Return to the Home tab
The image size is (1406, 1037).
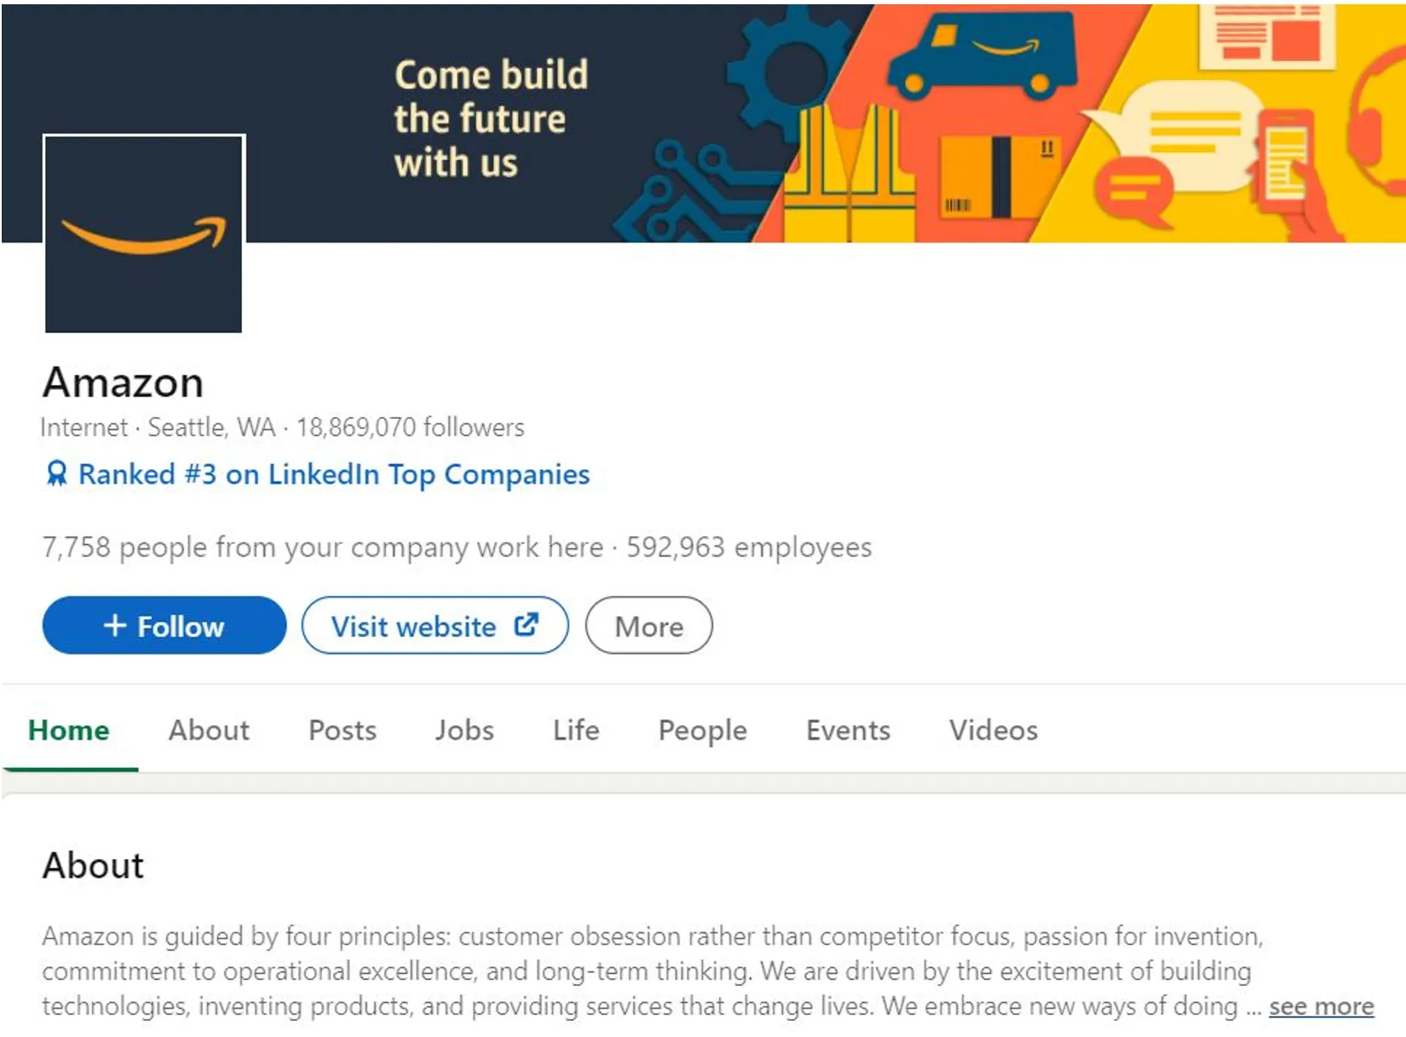(x=69, y=730)
